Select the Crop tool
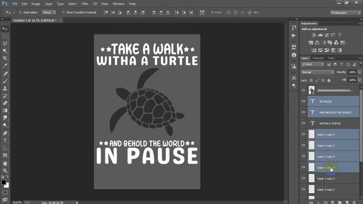The width and height of the screenshot is (363, 204). pos(5,58)
